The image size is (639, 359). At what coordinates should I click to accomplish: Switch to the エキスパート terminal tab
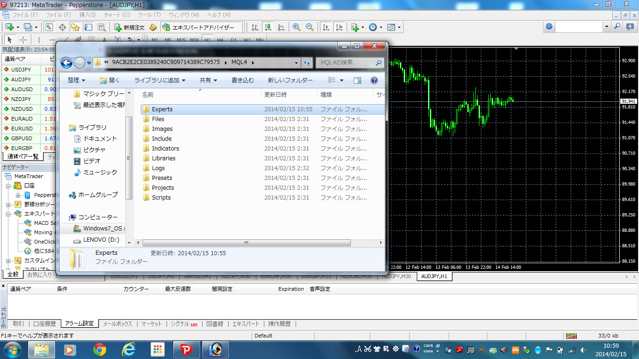246,323
